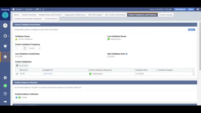
Task: Open the More dropdown button
Action: coord(192,30)
